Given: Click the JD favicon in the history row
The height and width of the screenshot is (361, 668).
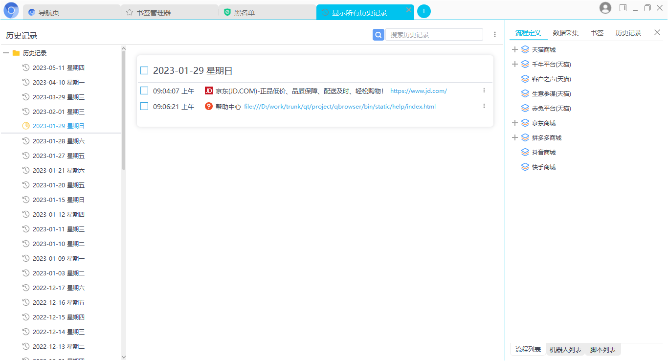Looking at the screenshot, I should [x=209, y=90].
